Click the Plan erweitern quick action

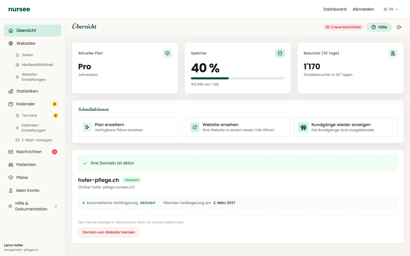tap(130, 127)
